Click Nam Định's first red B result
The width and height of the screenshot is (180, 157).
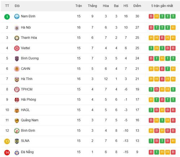pos(151,16)
